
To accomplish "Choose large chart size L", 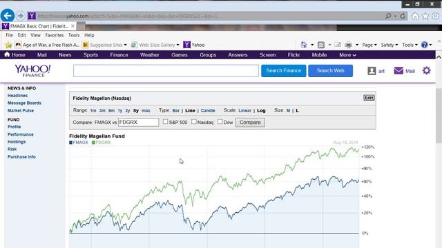I will pyautogui.click(x=297, y=110).
